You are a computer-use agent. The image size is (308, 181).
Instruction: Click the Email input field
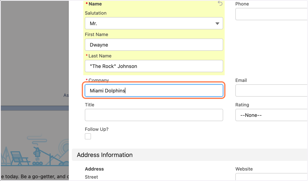(x=272, y=91)
